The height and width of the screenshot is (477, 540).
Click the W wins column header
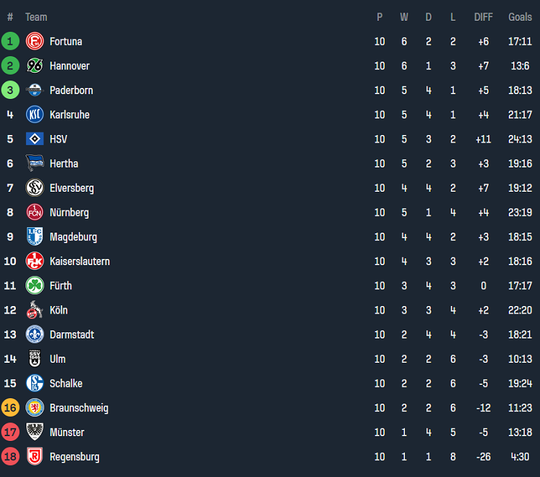pyautogui.click(x=404, y=17)
